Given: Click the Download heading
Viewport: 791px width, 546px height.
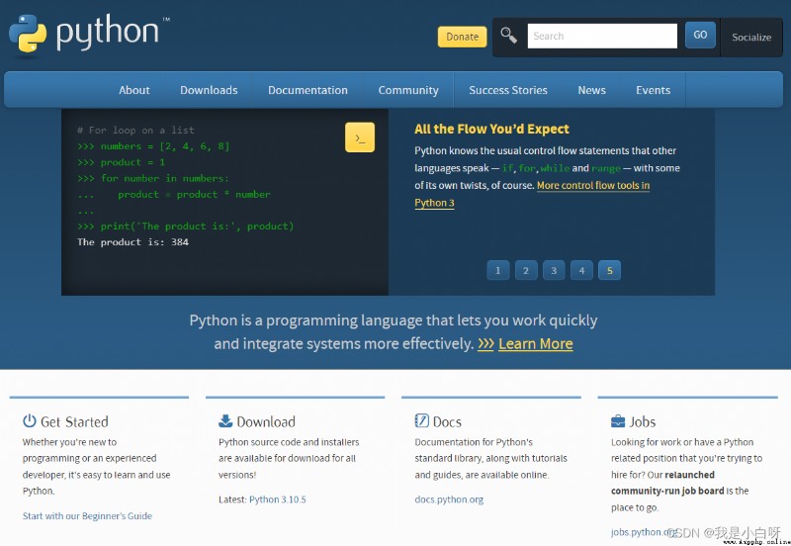Looking at the screenshot, I should point(266,421).
